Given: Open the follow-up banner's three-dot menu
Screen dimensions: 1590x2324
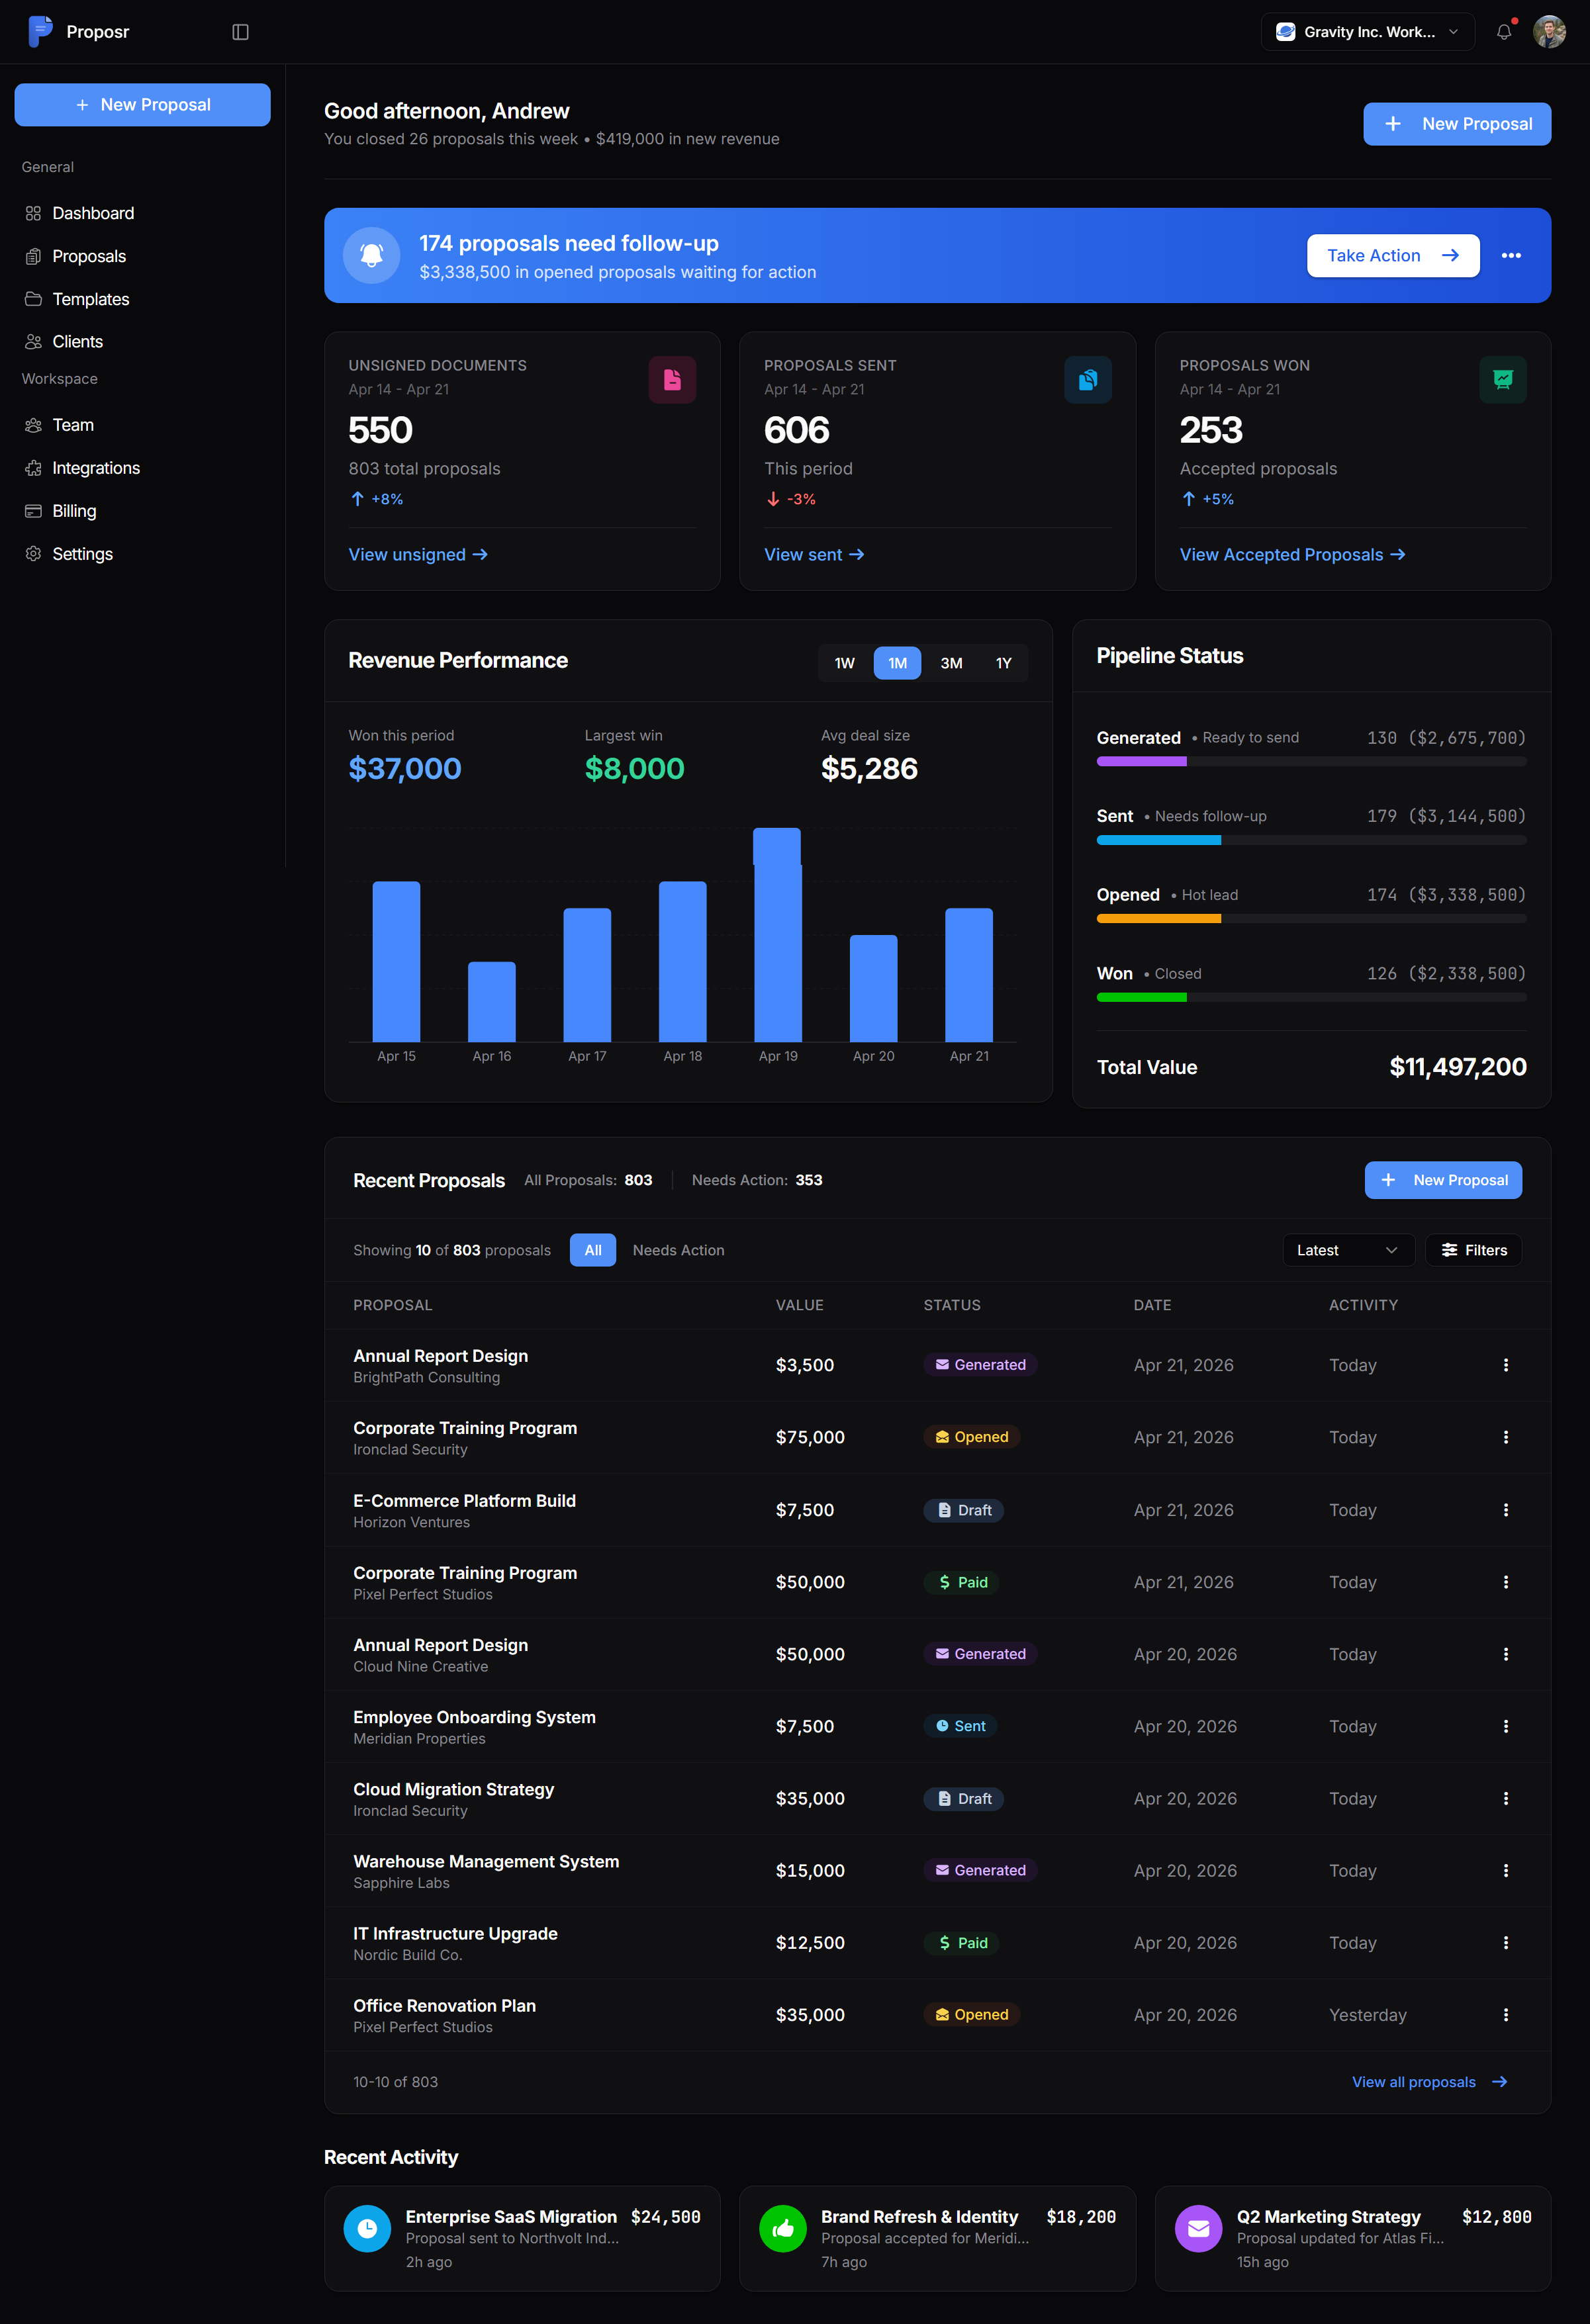Looking at the screenshot, I should 1511,256.
